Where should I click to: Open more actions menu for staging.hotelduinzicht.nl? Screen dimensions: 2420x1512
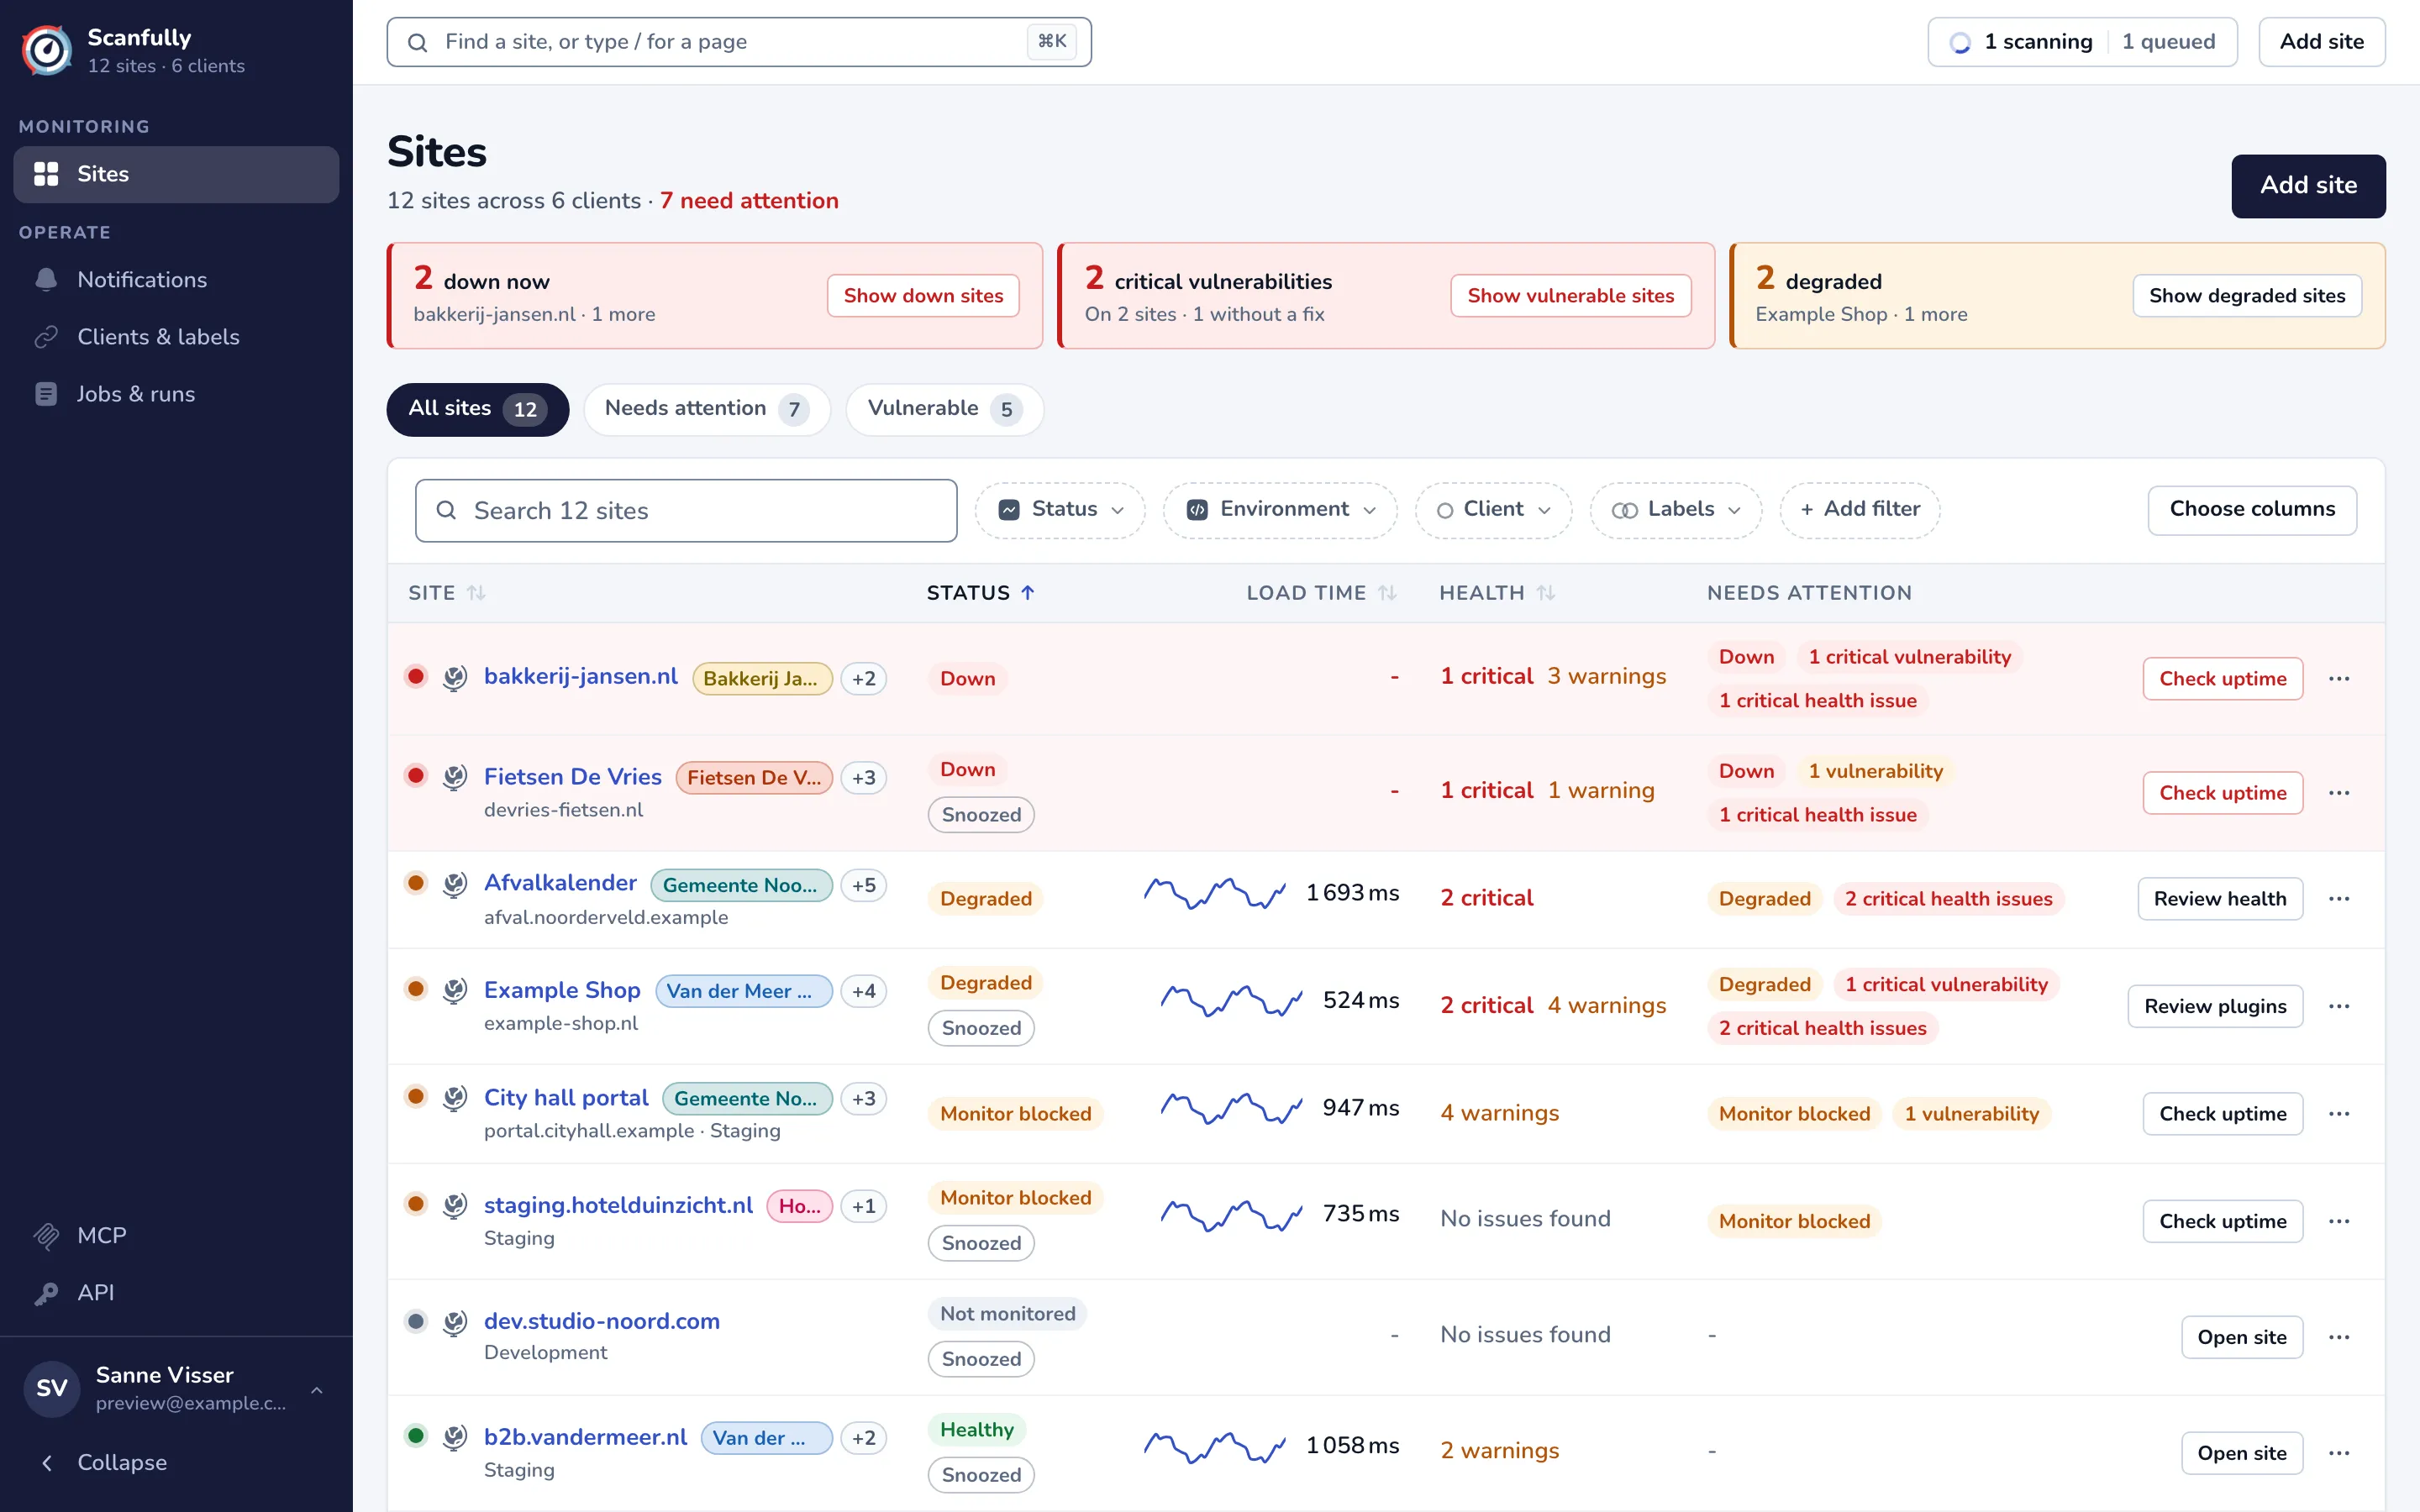coord(2339,1221)
